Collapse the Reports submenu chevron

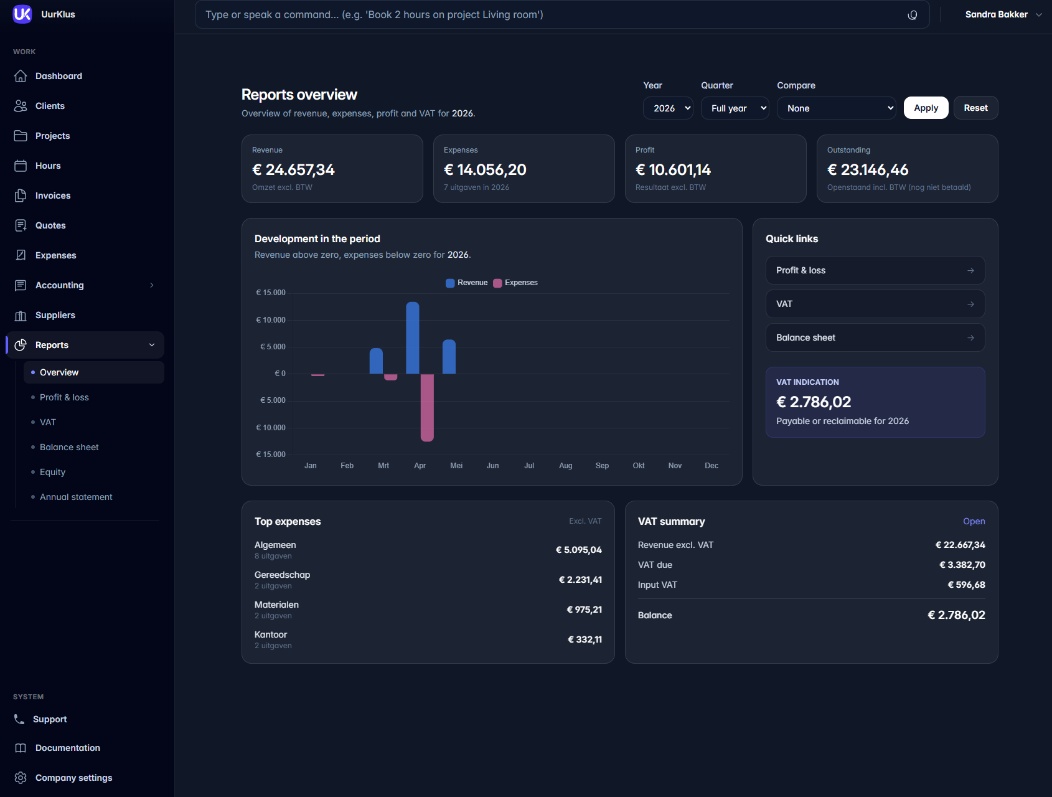coord(152,345)
